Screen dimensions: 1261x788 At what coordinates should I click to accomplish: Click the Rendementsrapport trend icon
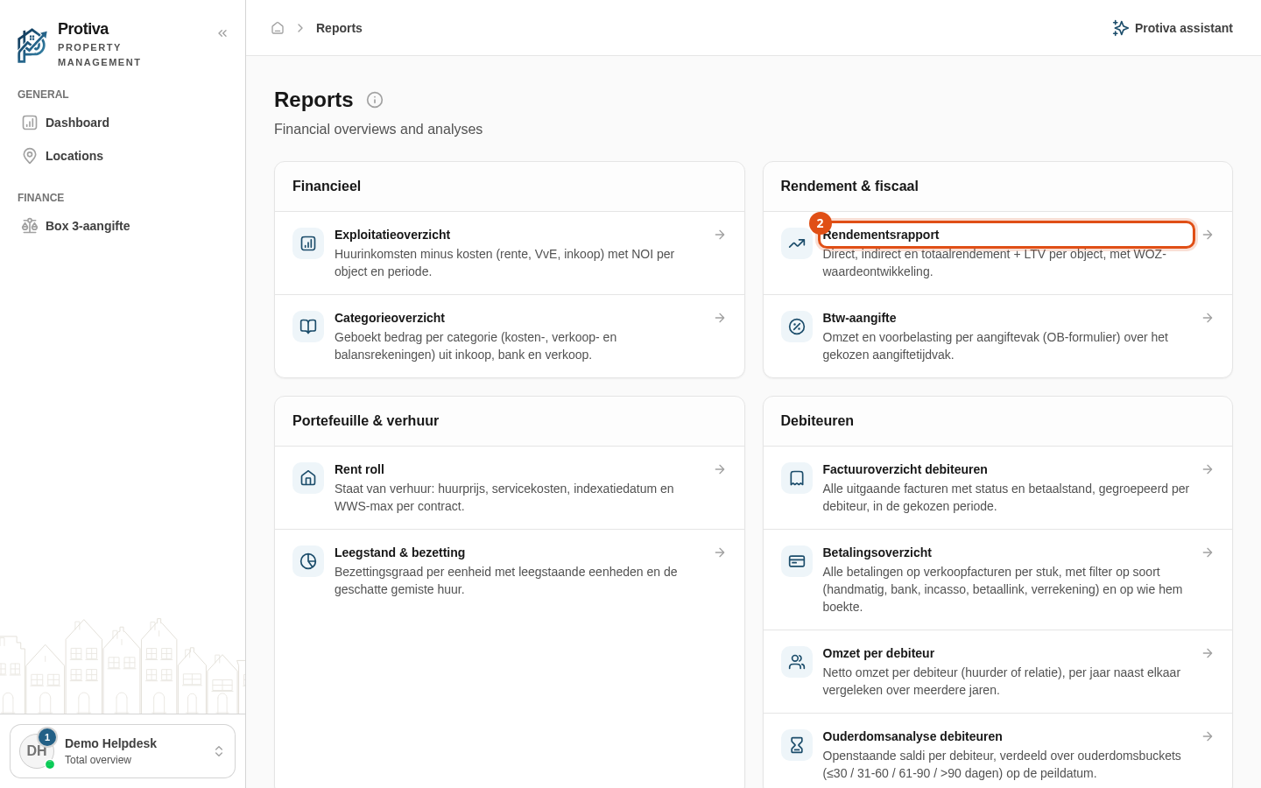pyautogui.click(x=797, y=243)
